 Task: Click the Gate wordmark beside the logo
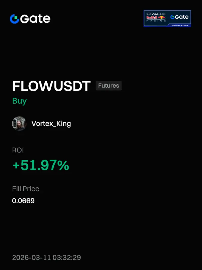[x=35, y=19]
